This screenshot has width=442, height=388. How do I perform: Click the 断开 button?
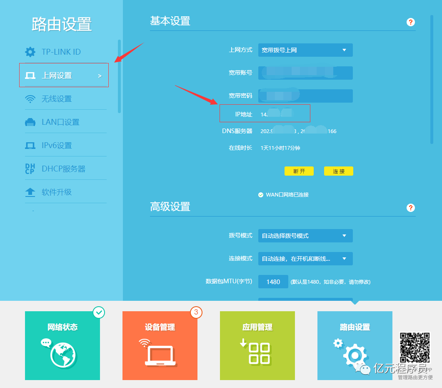click(299, 171)
